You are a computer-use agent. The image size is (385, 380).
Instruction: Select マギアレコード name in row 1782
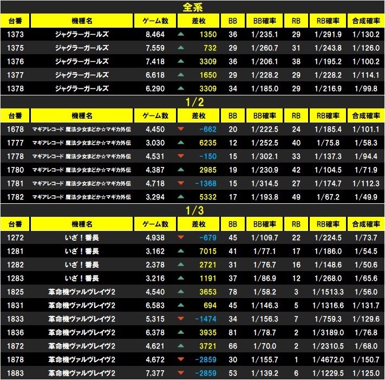[x=82, y=197]
